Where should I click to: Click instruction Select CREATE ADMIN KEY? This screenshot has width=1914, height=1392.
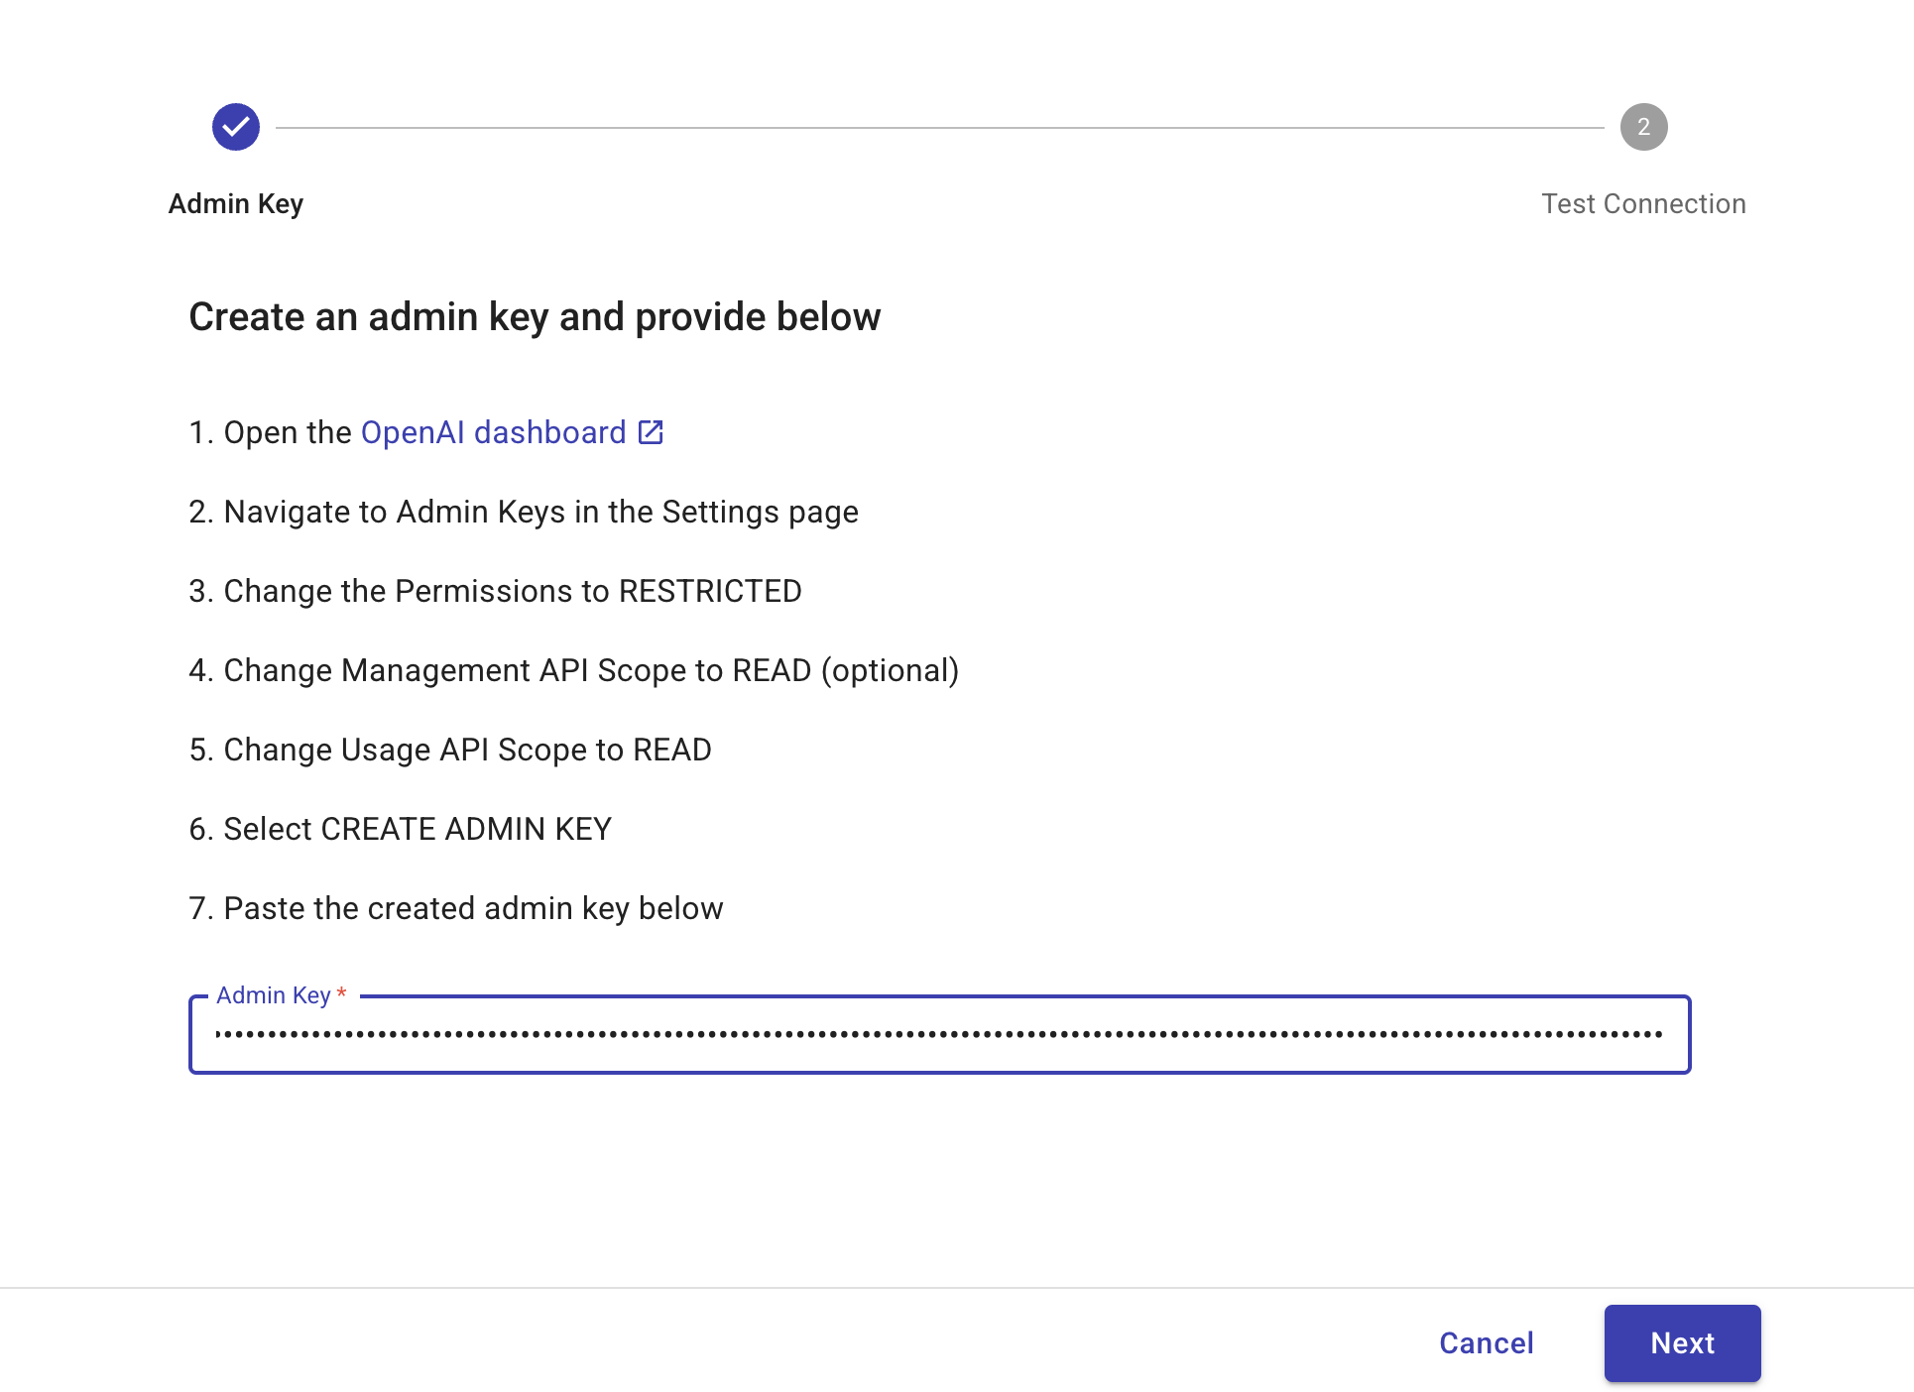point(400,829)
